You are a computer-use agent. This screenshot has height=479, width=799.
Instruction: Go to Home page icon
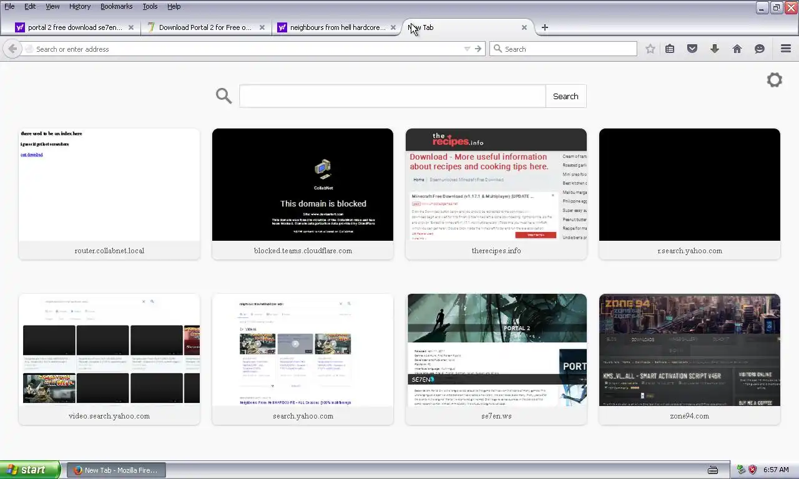click(x=737, y=49)
